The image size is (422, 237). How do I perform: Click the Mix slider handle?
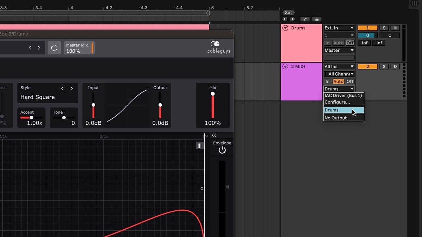pyautogui.click(x=213, y=94)
